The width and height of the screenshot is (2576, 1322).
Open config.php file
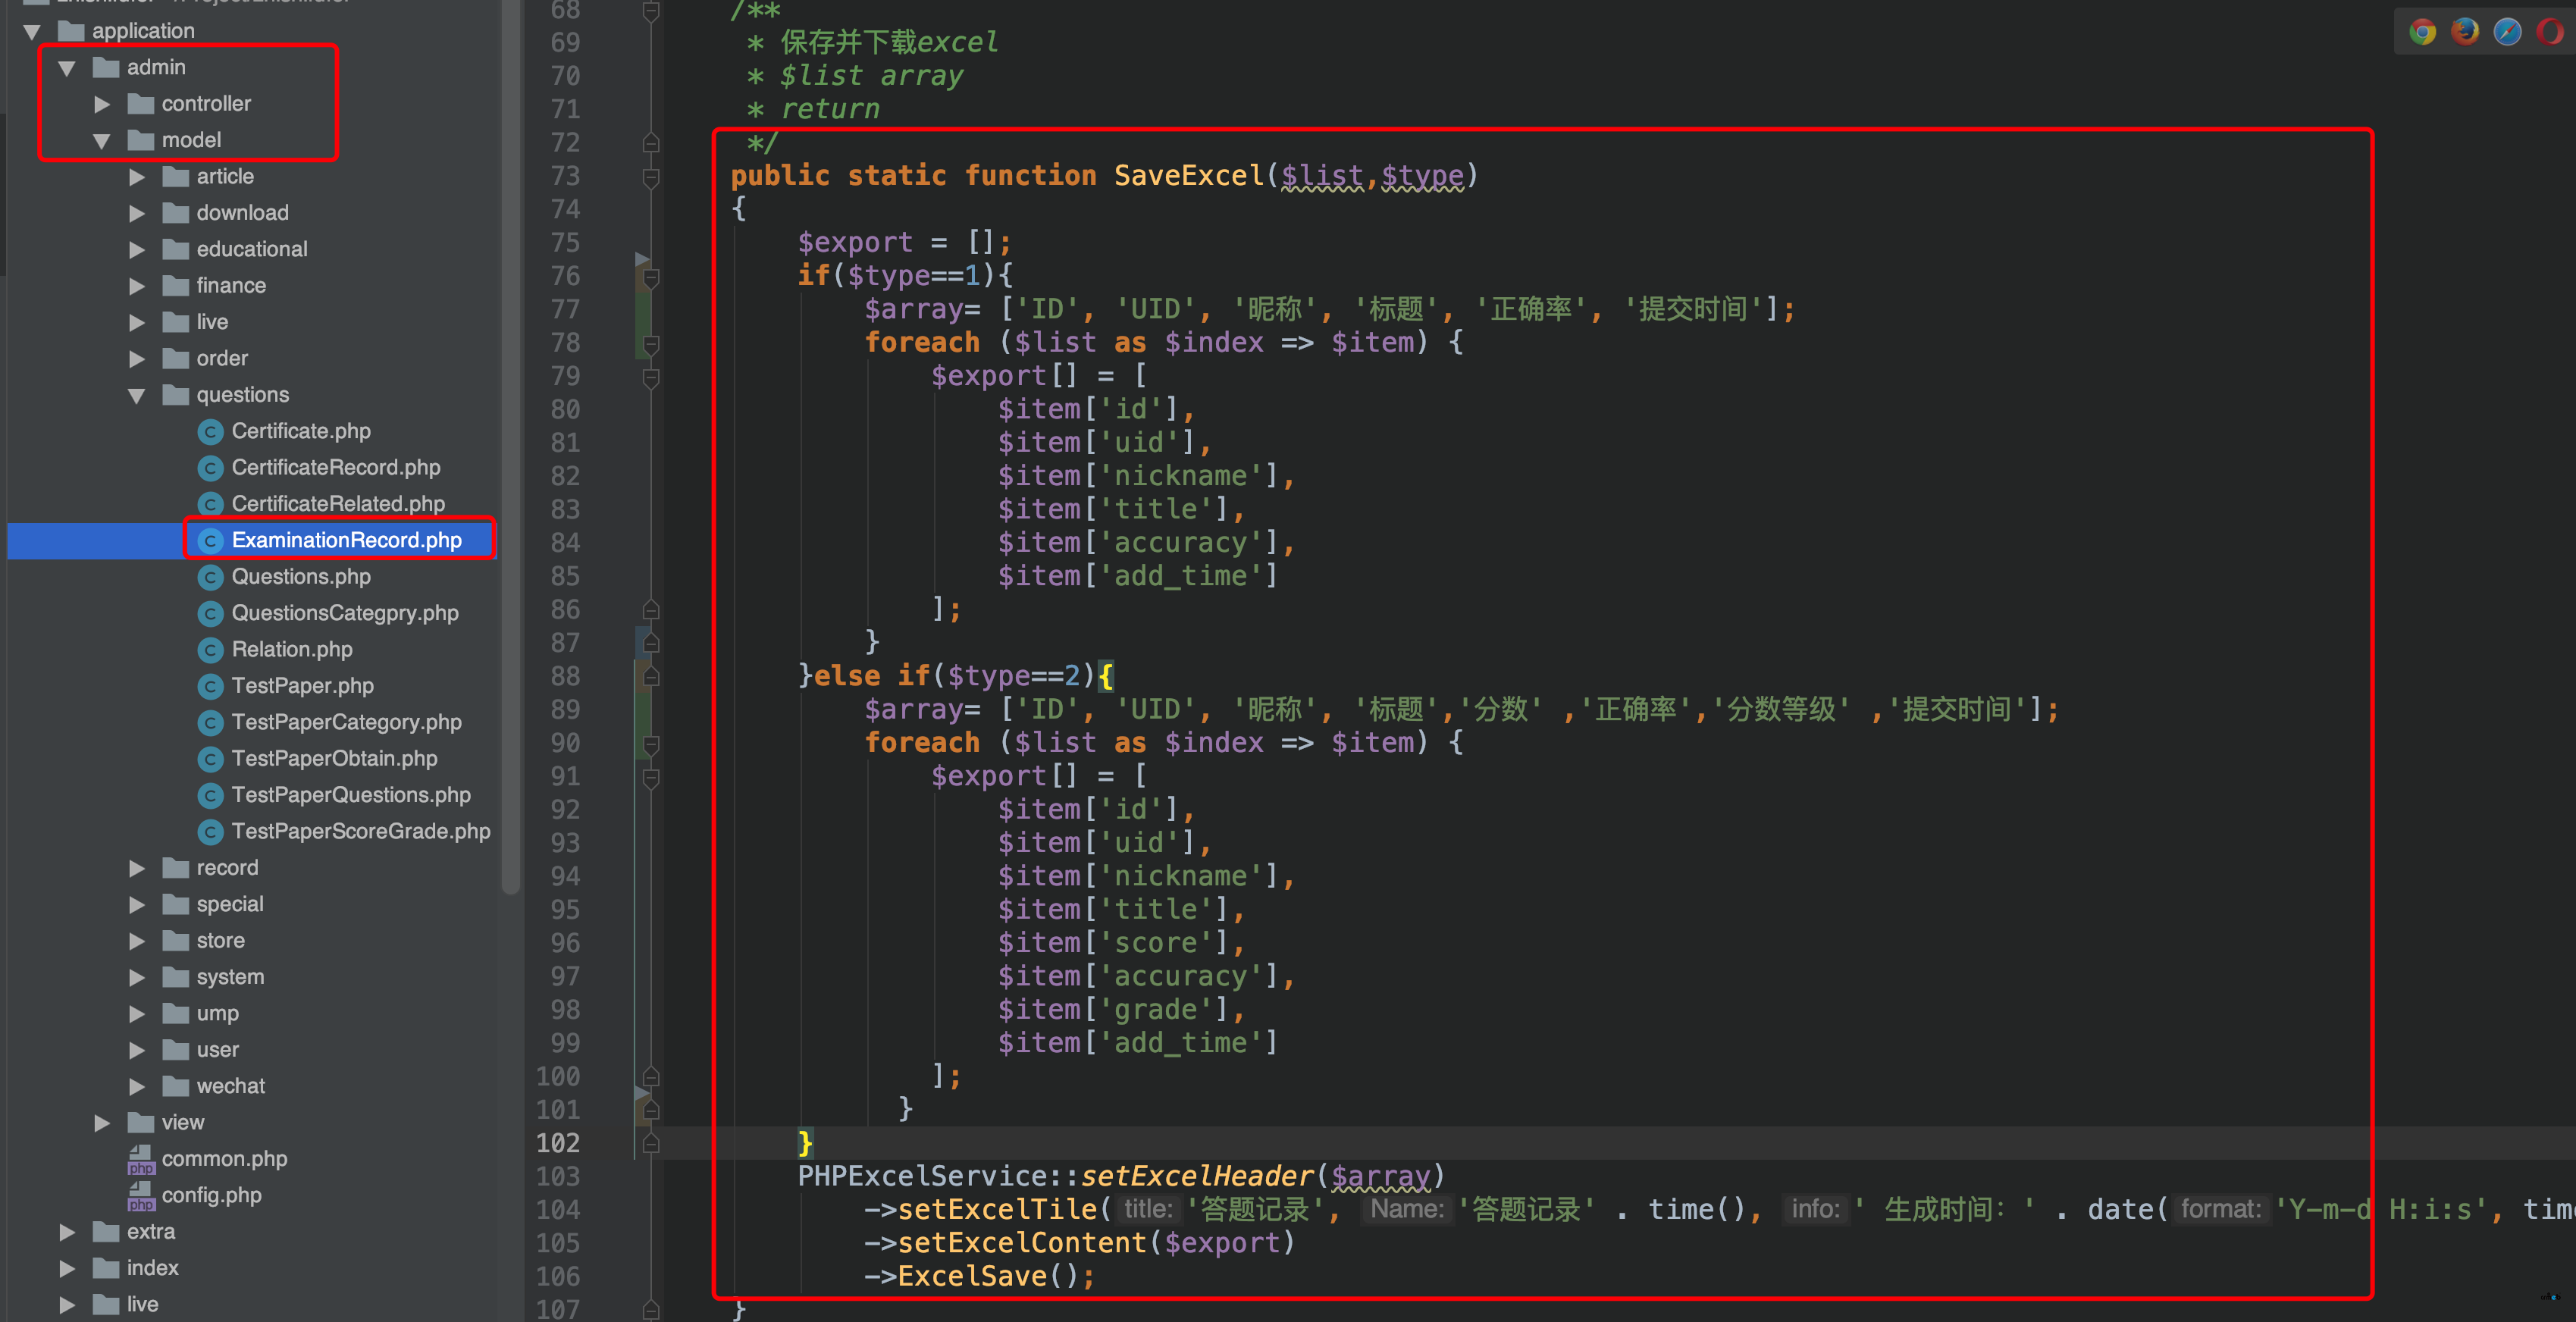tap(211, 1196)
